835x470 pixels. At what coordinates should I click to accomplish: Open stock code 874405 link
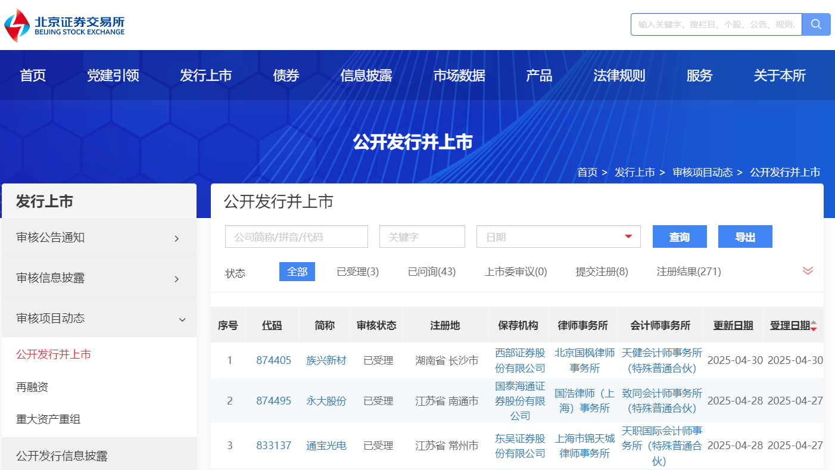pyautogui.click(x=273, y=360)
